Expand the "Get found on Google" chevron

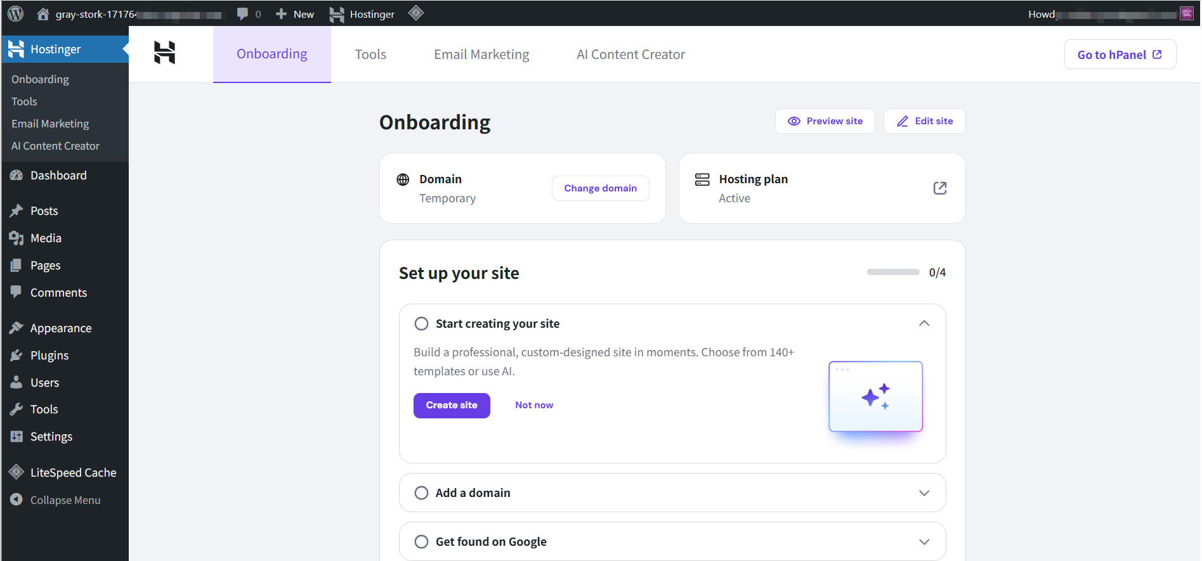[x=924, y=542]
